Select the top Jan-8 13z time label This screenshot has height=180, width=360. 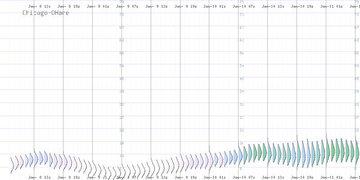pos(40,7)
